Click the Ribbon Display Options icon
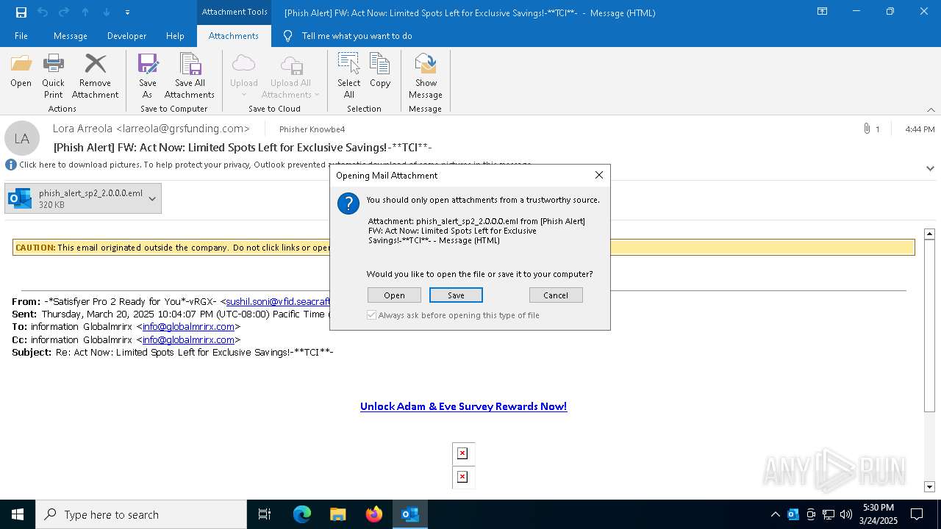This screenshot has height=529, width=941. tap(822, 12)
